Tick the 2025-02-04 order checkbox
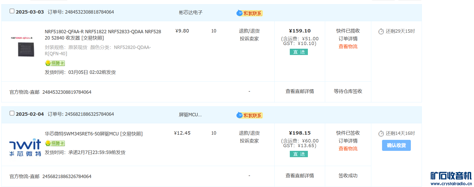This screenshot has width=474, height=187. [x=12, y=113]
